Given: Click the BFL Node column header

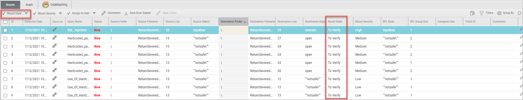Looking at the screenshot, I should click(394, 21).
